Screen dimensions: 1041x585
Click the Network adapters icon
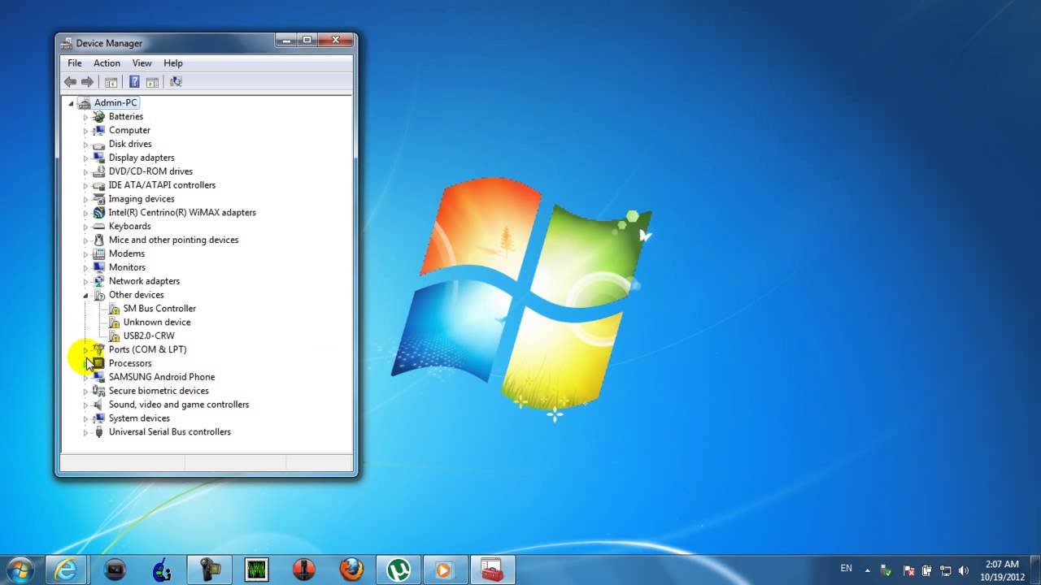pyautogui.click(x=98, y=281)
